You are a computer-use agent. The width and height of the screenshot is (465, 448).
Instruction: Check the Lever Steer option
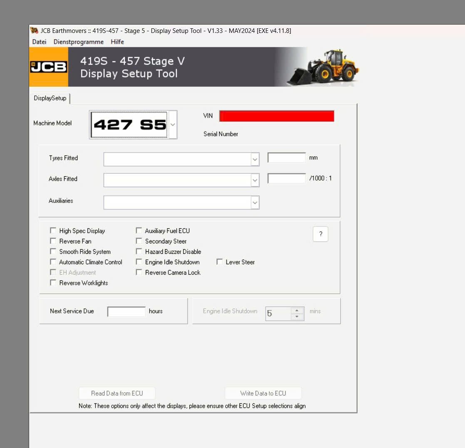tap(219, 261)
